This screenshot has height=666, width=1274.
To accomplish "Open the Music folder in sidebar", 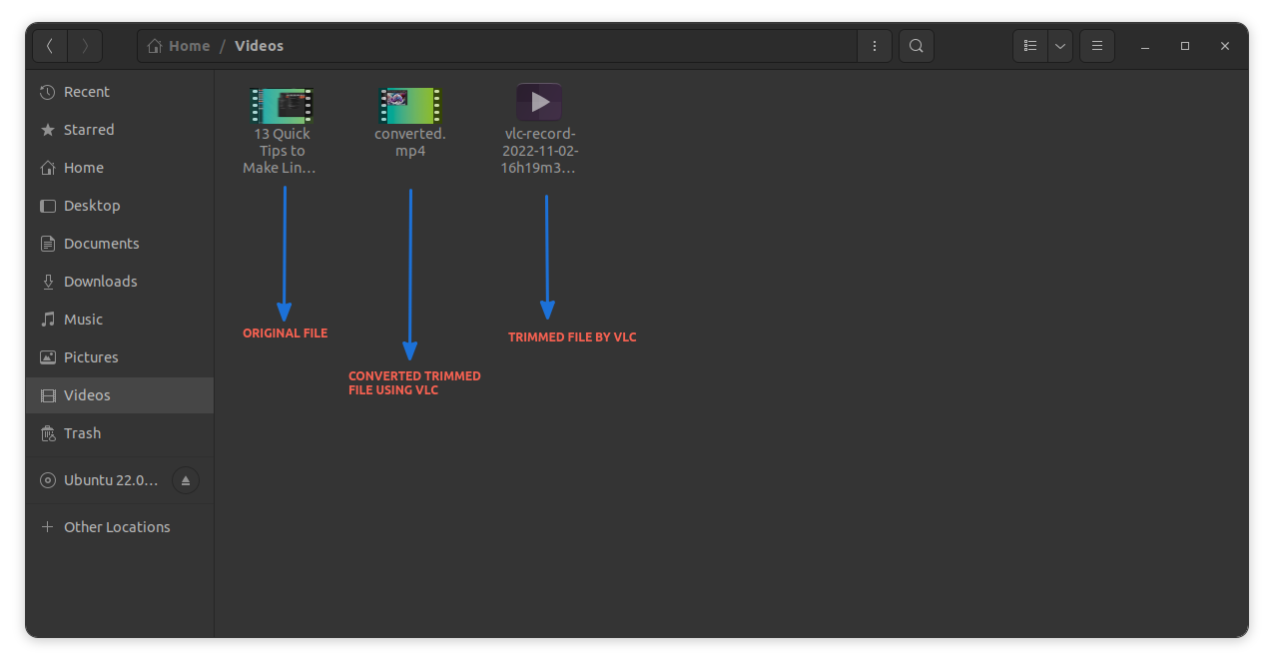I will click(x=83, y=320).
